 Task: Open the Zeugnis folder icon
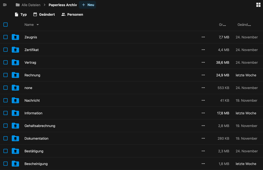click(x=15, y=37)
